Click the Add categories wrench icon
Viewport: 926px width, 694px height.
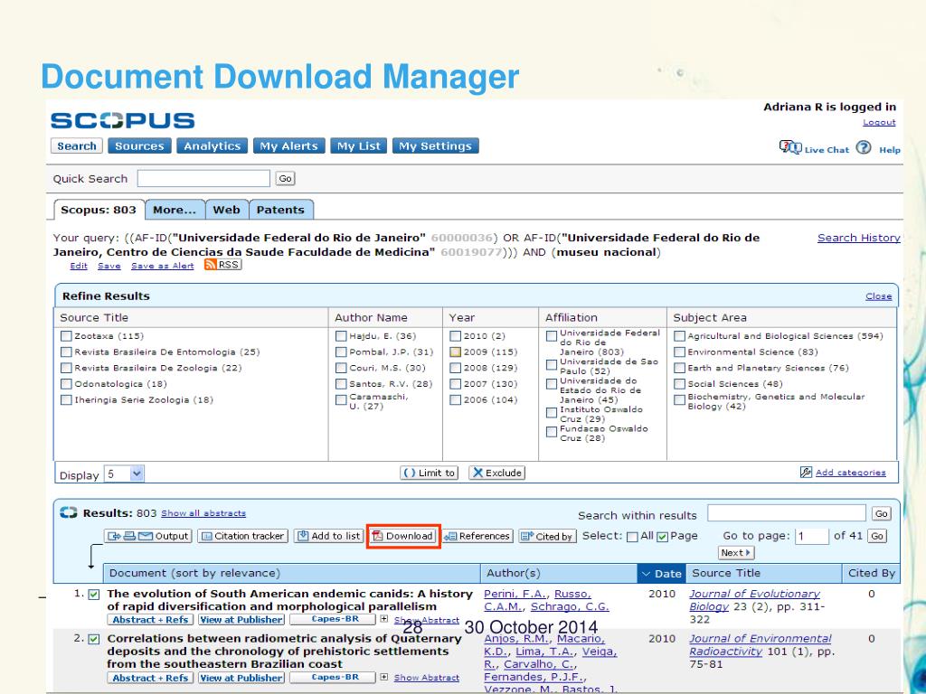tap(806, 472)
